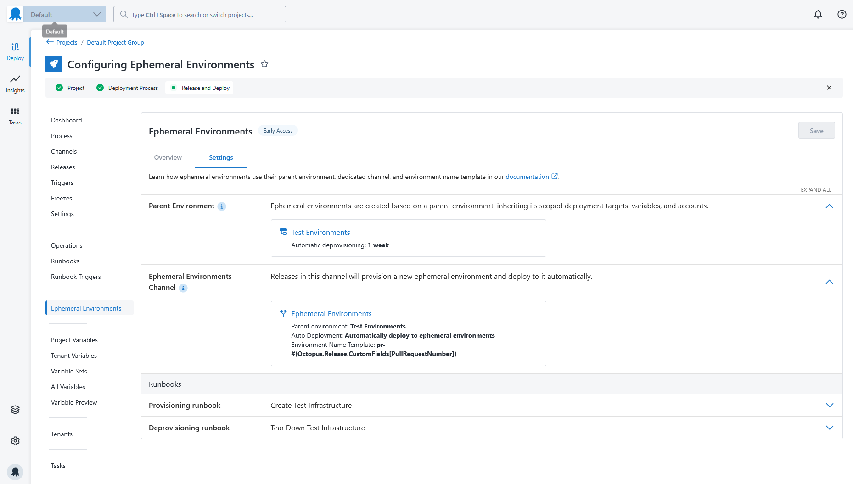Open configuration gear in sidebar
Viewport: 853px width, 484px height.
click(15, 441)
